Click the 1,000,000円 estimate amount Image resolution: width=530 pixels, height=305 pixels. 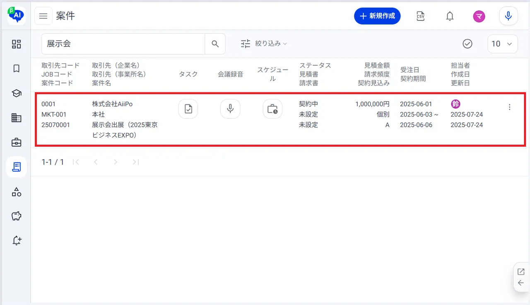click(x=372, y=104)
